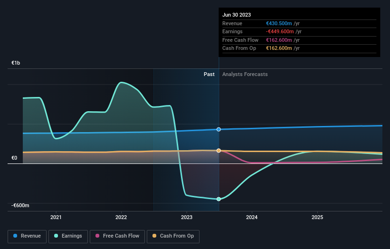Click the 2024 x-axis label
The width and height of the screenshot is (390, 249).
pos(252,217)
